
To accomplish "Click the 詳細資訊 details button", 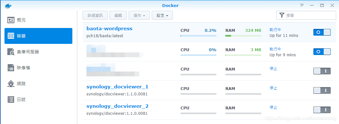I will pyautogui.click(x=95, y=16).
